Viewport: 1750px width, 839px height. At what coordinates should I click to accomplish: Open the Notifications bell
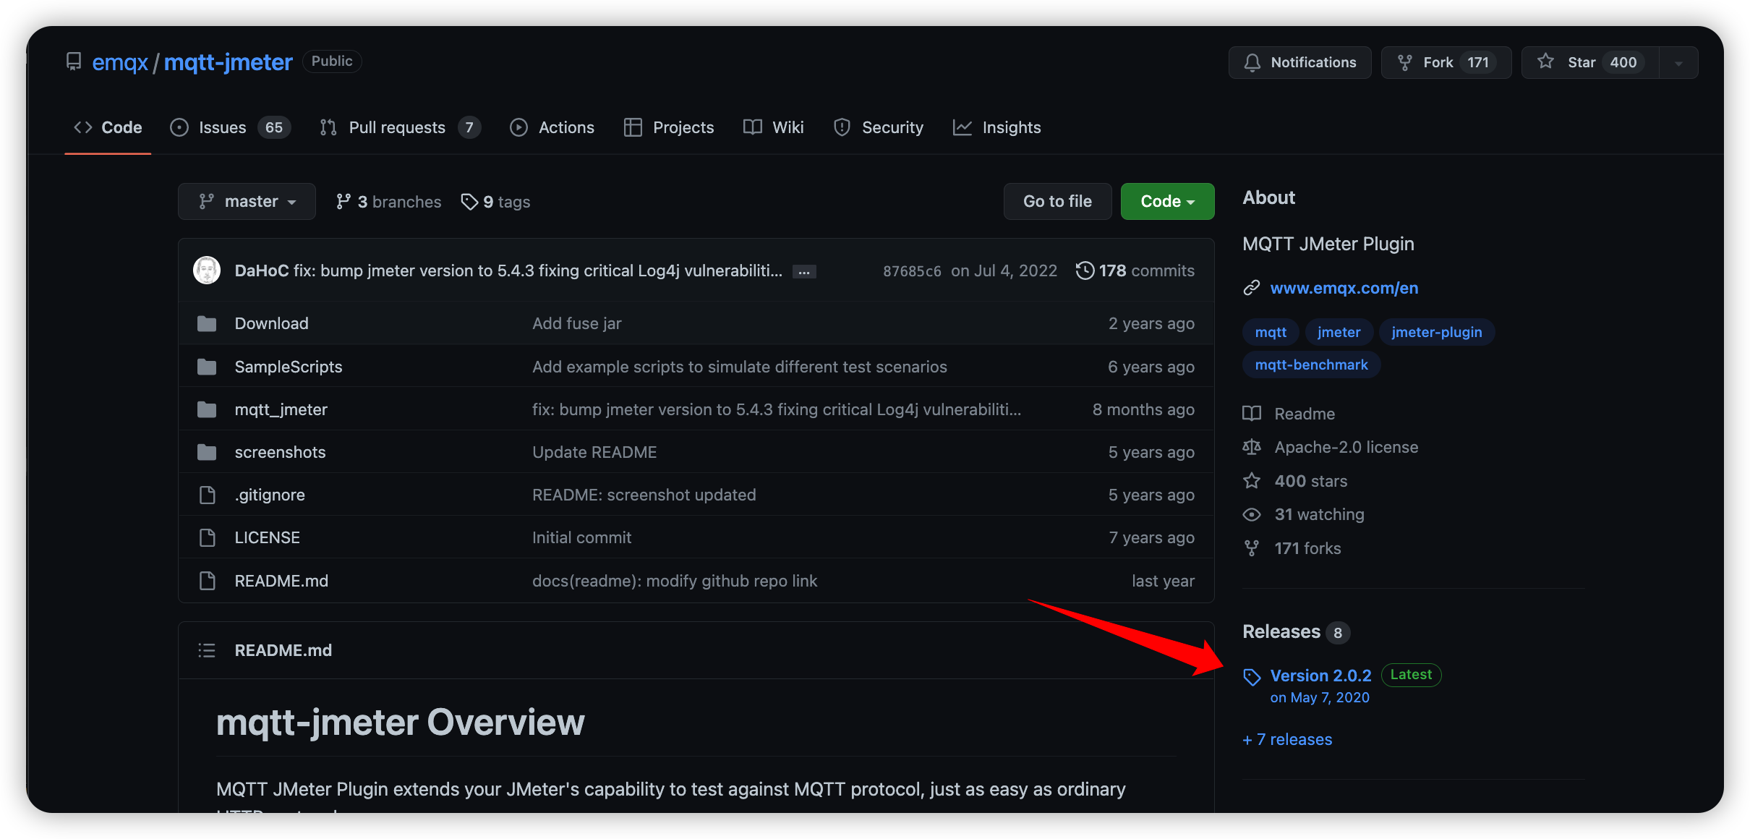click(1252, 62)
